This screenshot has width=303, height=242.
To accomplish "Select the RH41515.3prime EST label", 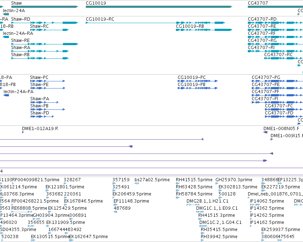I will (x=216, y=216).
